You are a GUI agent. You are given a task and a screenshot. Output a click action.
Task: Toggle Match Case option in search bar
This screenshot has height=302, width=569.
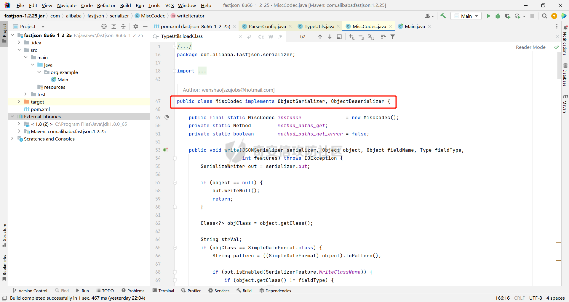[x=261, y=37]
